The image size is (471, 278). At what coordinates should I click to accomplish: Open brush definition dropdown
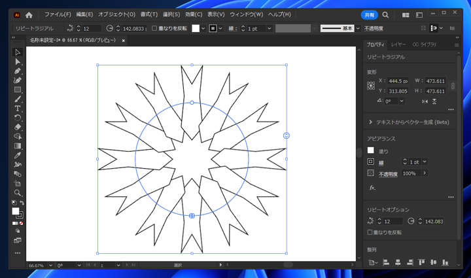358,29
